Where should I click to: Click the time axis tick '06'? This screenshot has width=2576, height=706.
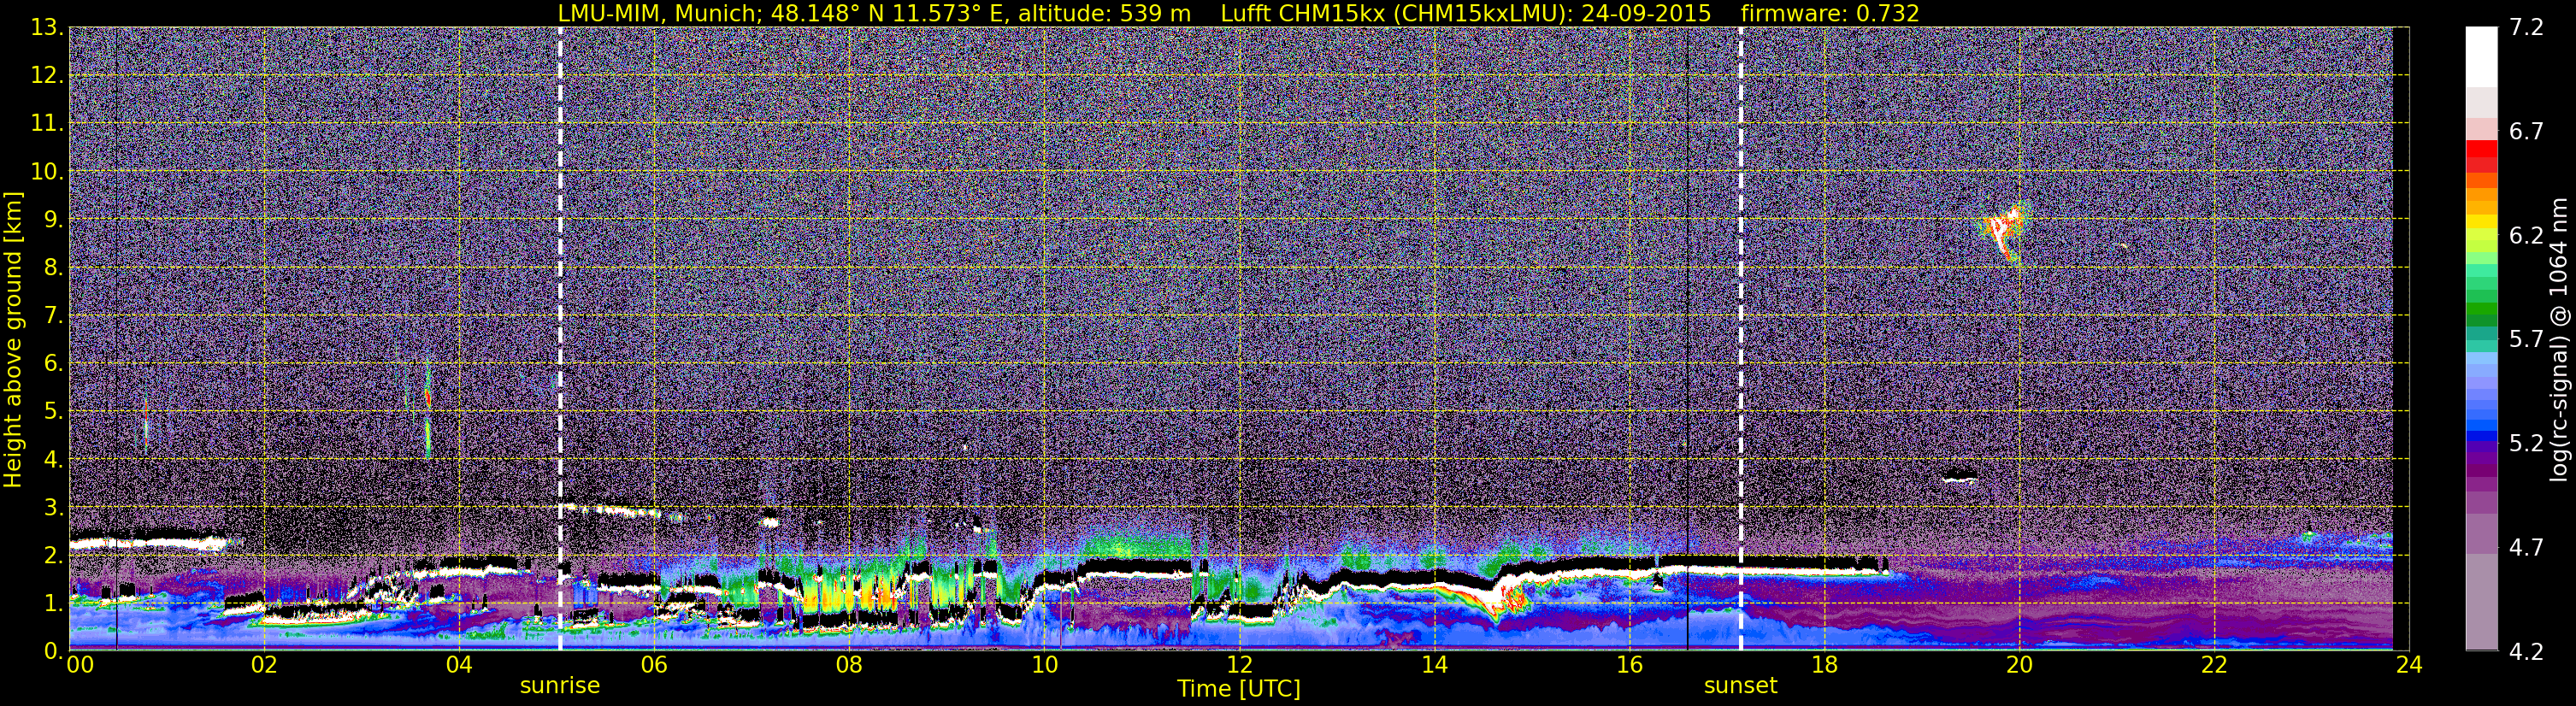click(x=654, y=665)
